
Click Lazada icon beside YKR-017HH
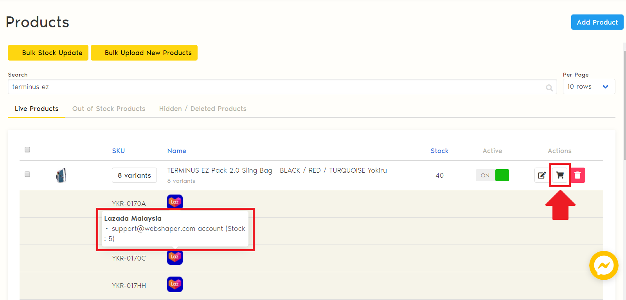[x=175, y=284]
